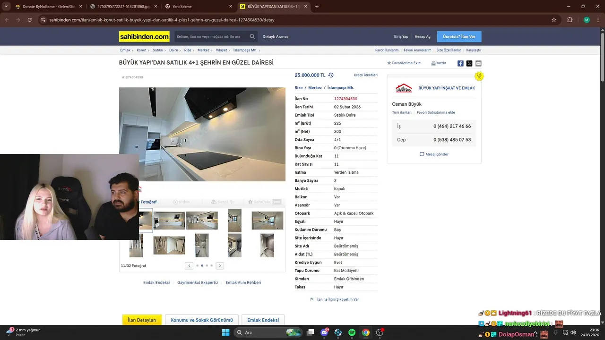Open Detaylı Arama link

[275, 37]
